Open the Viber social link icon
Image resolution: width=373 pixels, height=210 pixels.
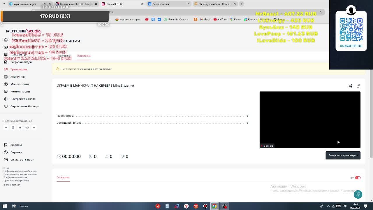(27, 127)
